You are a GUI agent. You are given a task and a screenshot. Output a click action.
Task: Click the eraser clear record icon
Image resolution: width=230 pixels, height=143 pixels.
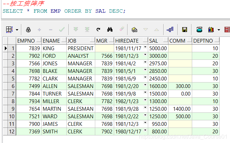coord(122,29)
